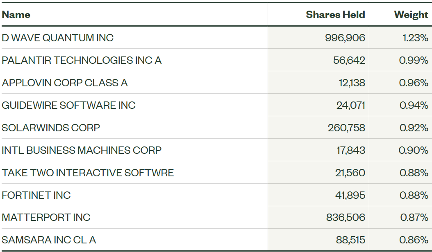The height and width of the screenshot is (252, 432).
Task: Click MATTERPORT INC name
Action: click(x=46, y=217)
